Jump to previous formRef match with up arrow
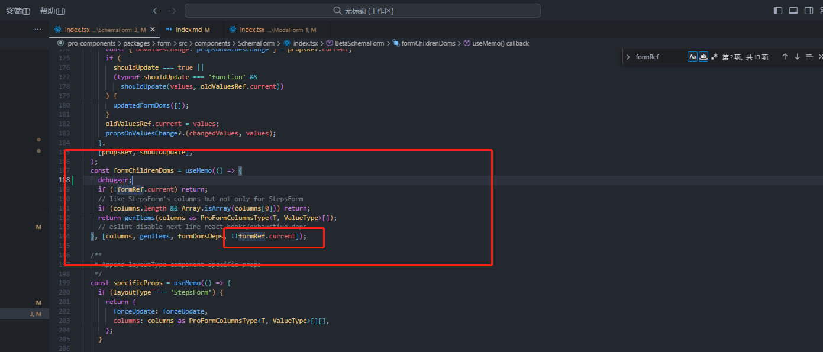823x352 pixels. coord(785,56)
